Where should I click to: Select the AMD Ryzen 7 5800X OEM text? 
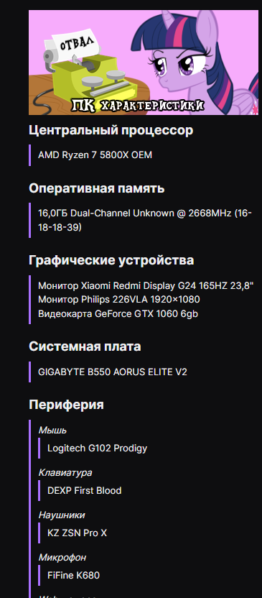pyautogui.click(x=95, y=155)
